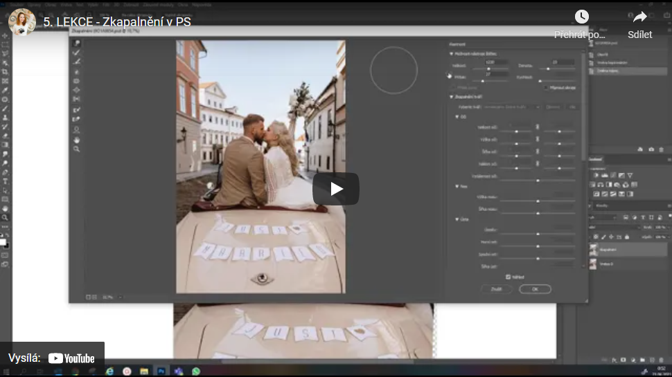Select the Pucker tool in Liquify

pos(76,81)
